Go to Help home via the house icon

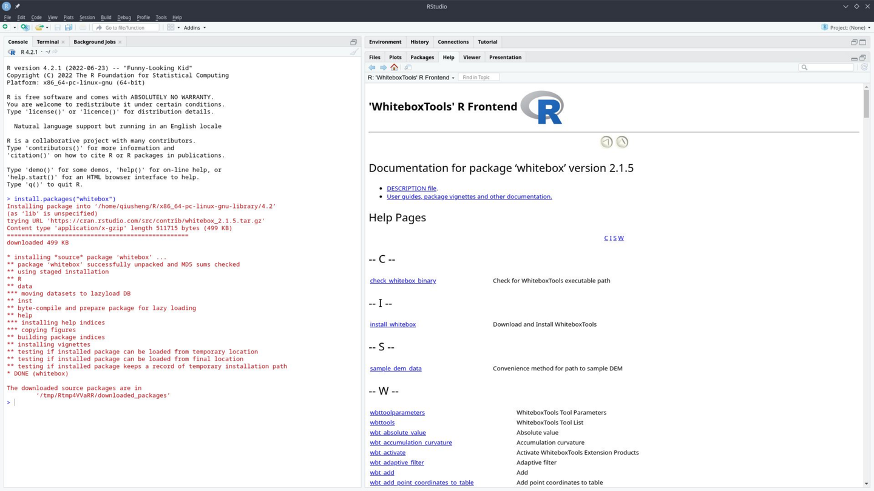click(x=395, y=67)
